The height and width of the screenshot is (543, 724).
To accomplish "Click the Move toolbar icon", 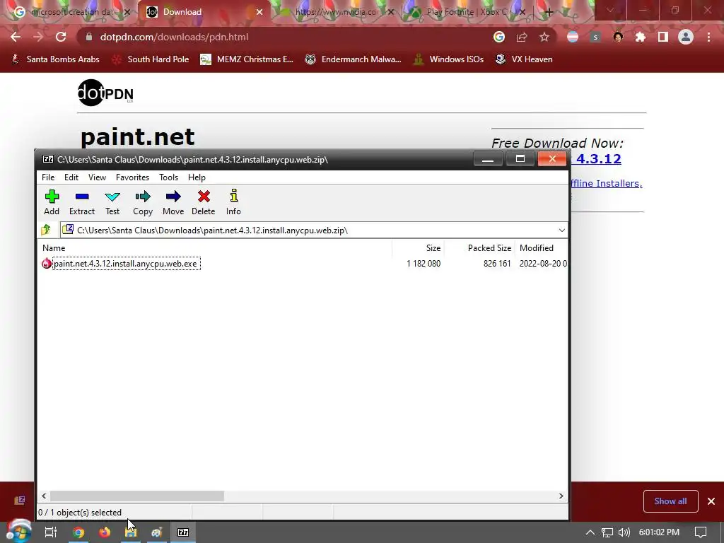I will (x=173, y=202).
